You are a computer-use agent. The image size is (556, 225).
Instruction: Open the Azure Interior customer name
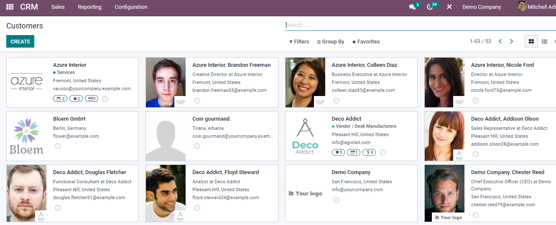pyautogui.click(x=70, y=65)
